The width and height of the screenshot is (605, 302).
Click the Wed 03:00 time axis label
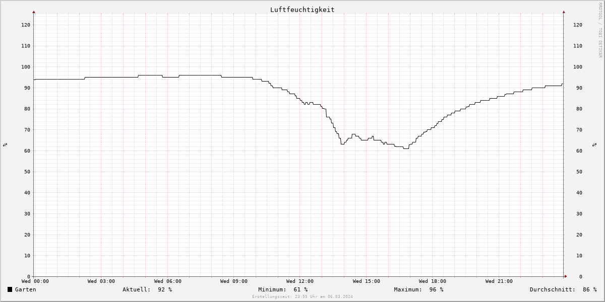pos(101,281)
